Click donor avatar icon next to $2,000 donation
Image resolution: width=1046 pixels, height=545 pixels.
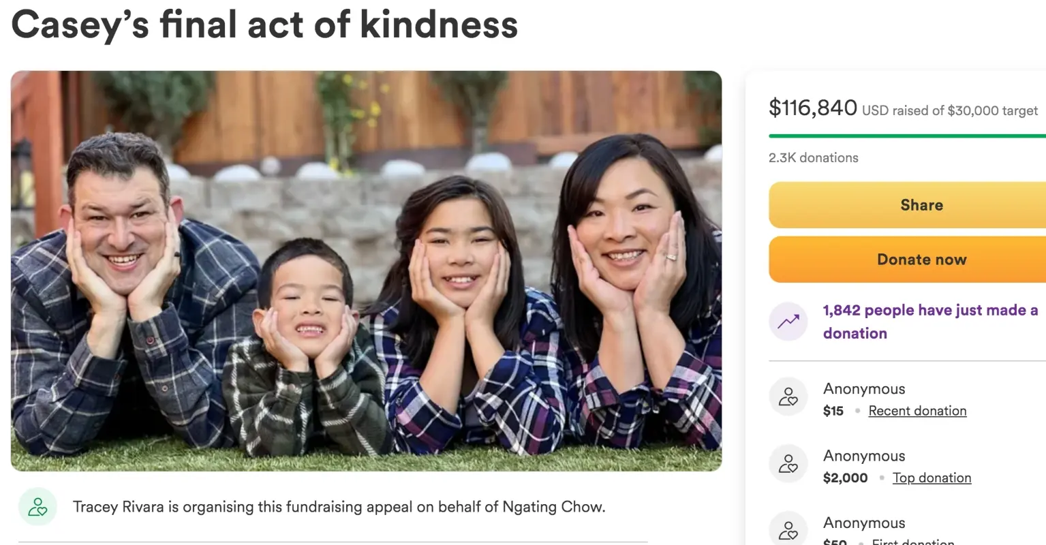click(788, 463)
